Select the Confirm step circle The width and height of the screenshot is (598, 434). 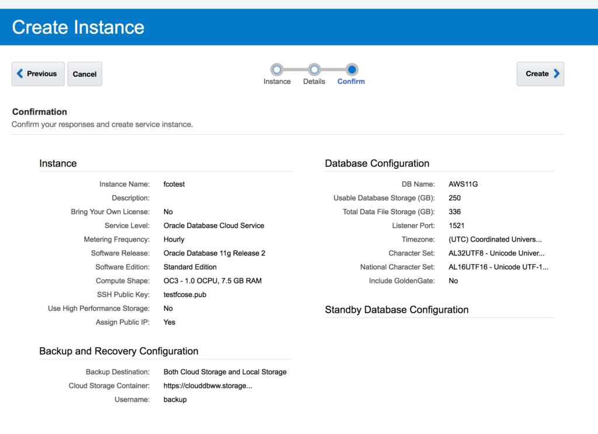(x=352, y=69)
